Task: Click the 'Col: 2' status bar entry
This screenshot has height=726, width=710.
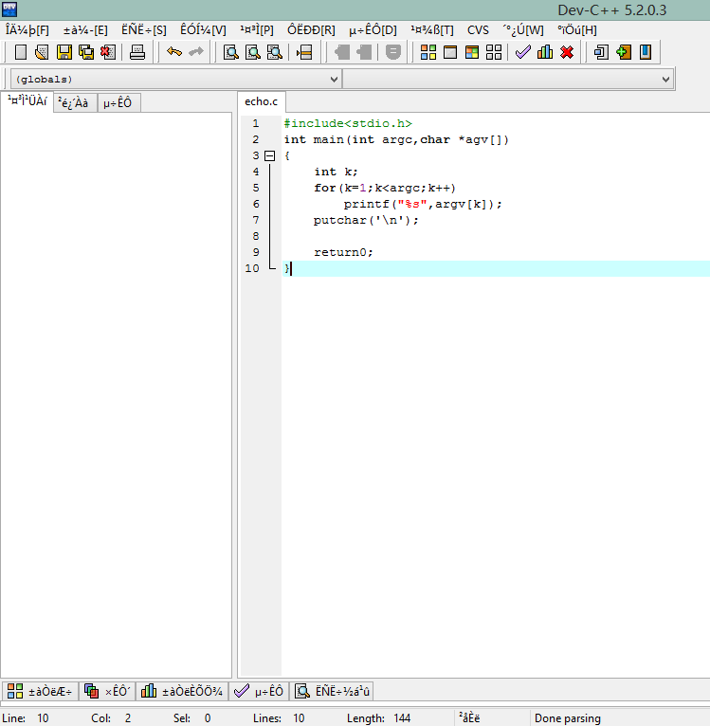Action: pos(111,718)
